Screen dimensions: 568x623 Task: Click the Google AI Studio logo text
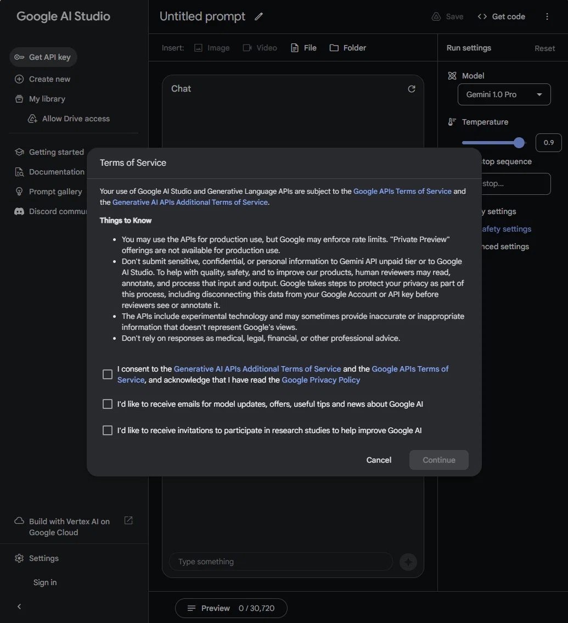coord(63,16)
